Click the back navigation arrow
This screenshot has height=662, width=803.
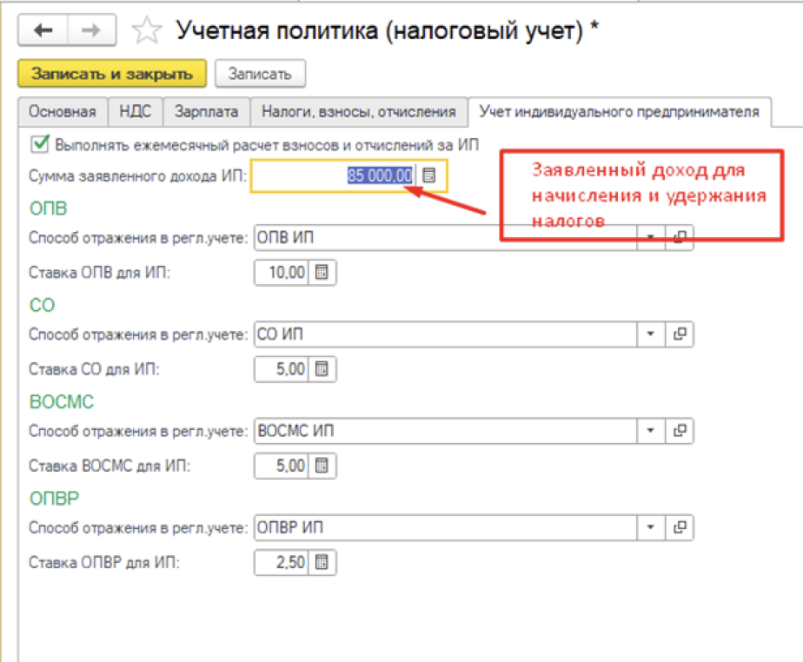pos(43,30)
